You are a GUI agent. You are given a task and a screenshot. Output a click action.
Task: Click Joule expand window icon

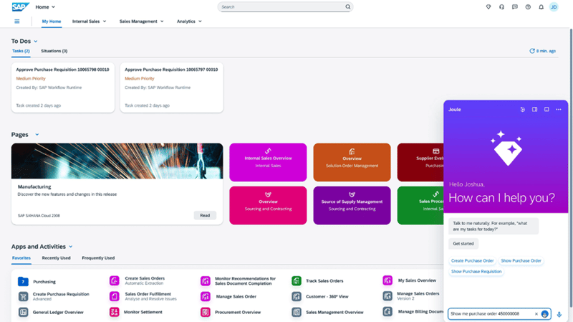546,110
